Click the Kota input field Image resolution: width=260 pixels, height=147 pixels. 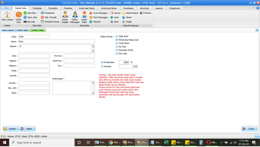[34, 56]
